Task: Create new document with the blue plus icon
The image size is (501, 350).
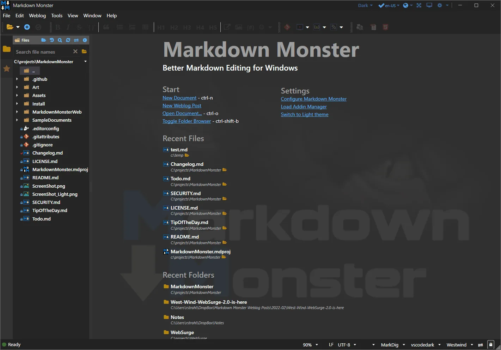Action: (x=27, y=27)
